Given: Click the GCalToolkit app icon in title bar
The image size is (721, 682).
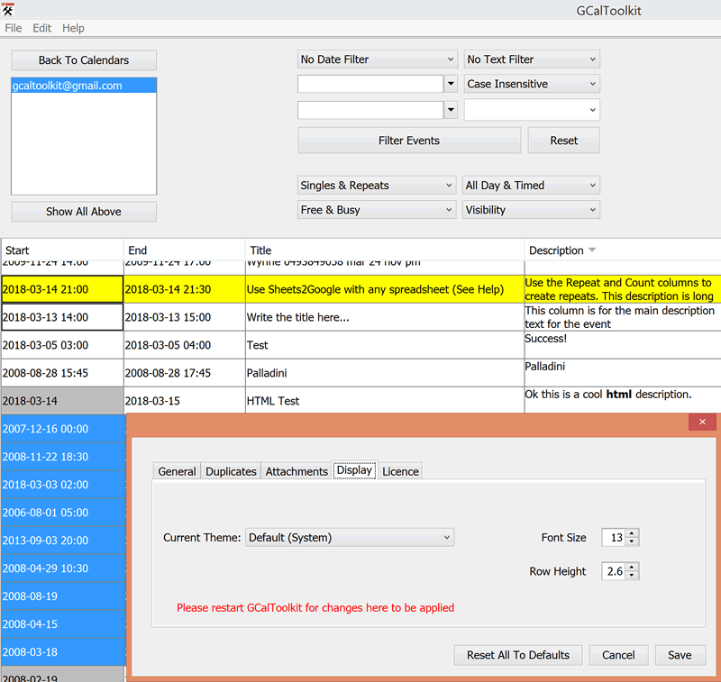Looking at the screenshot, I should point(8,9).
